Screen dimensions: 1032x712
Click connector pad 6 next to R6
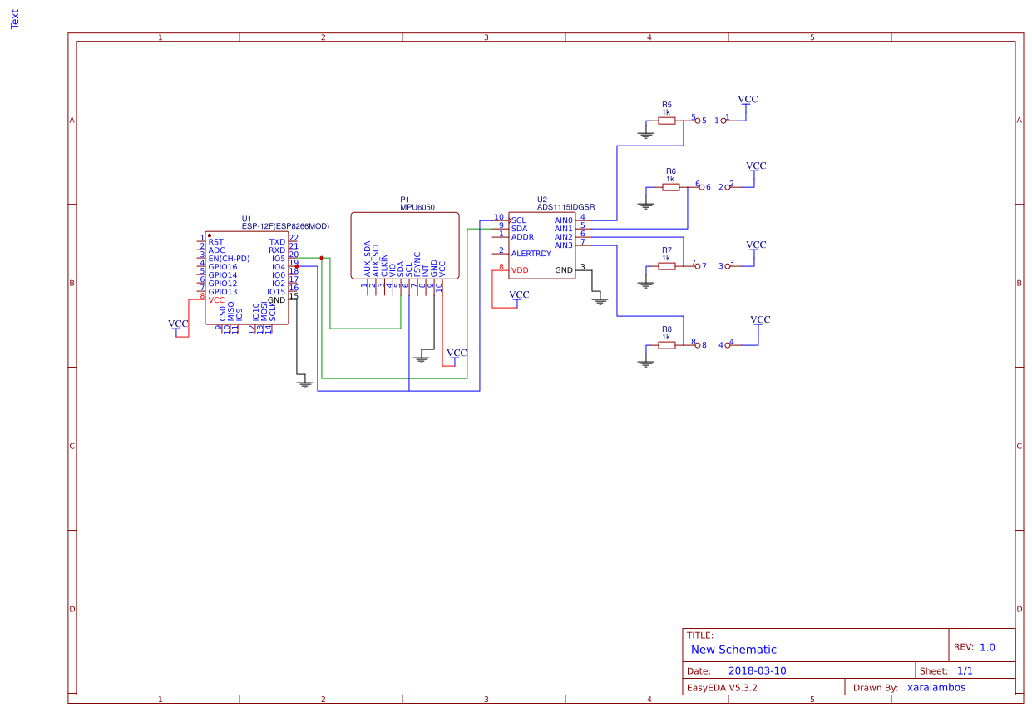click(702, 187)
